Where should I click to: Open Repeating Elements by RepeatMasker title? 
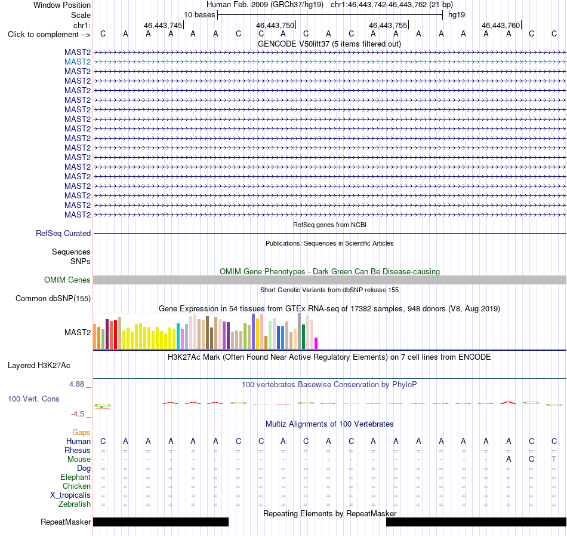[x=329, y=513]
